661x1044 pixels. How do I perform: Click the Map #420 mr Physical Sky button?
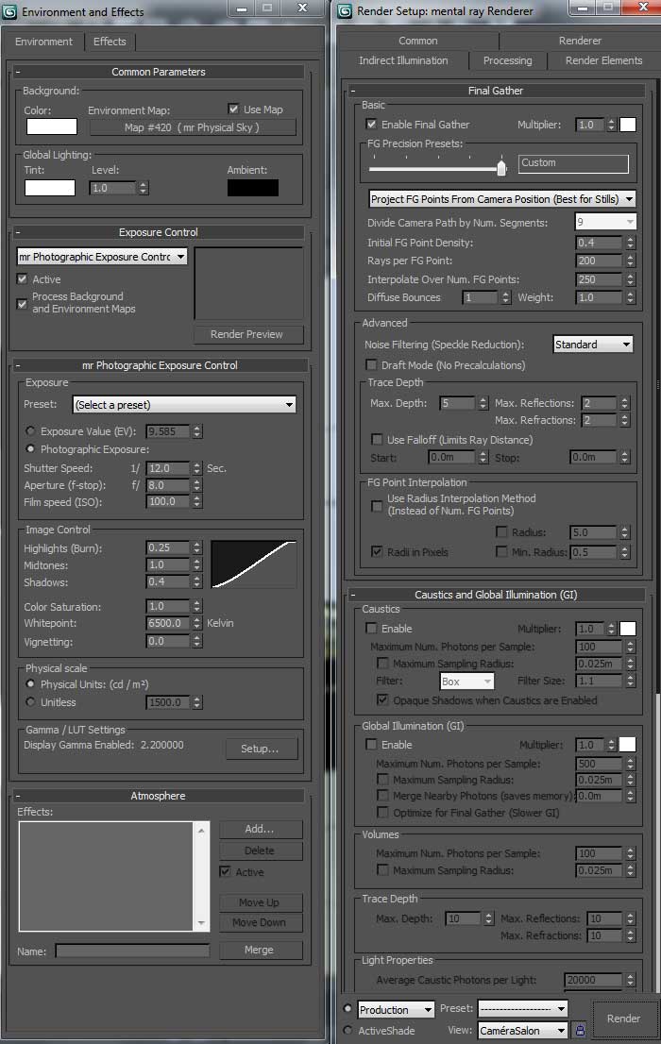point(193,127)
